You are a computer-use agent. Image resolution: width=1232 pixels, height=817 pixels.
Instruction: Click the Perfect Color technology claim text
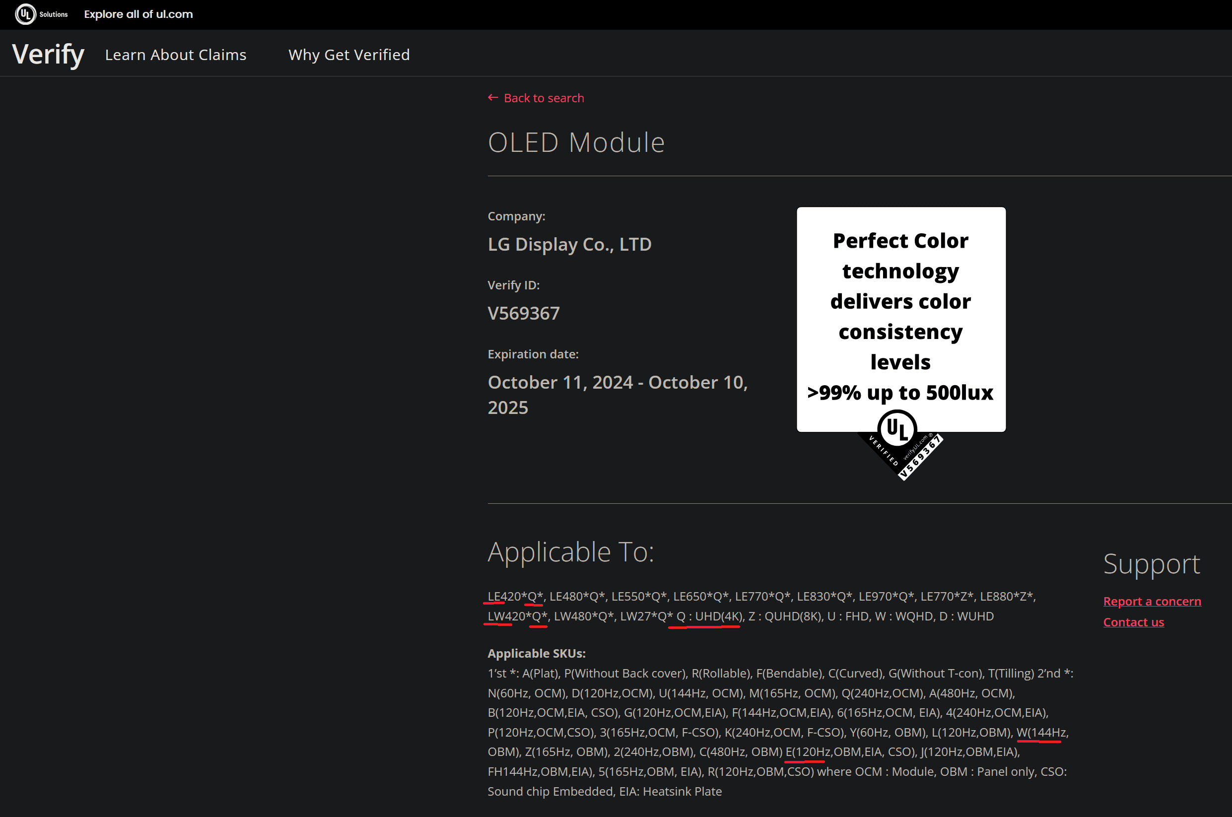pyautogui.click(x=901, y=316)
